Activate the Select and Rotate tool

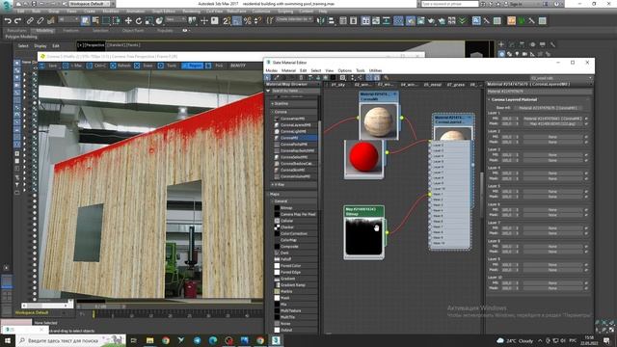coord(139,20)
